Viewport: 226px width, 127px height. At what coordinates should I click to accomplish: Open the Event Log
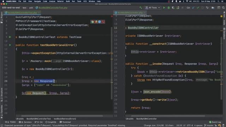[x=215, y=122]
